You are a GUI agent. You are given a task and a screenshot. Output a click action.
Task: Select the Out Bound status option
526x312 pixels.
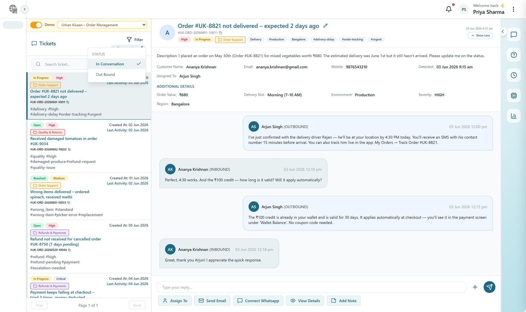[x=117, y=74]
